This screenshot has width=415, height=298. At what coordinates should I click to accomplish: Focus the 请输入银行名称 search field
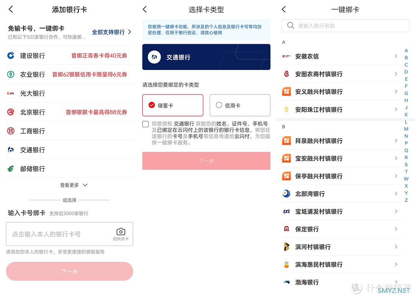[345, 26]
